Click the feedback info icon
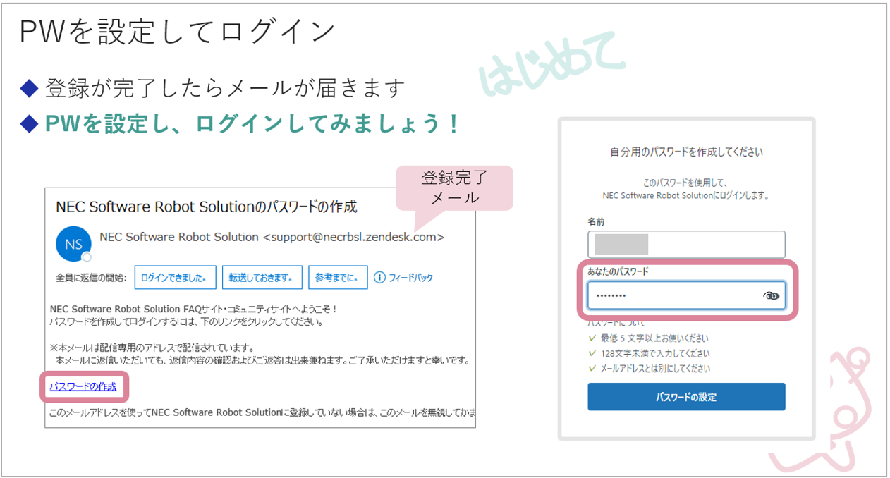Screen dimensions: 890x478 379,277
